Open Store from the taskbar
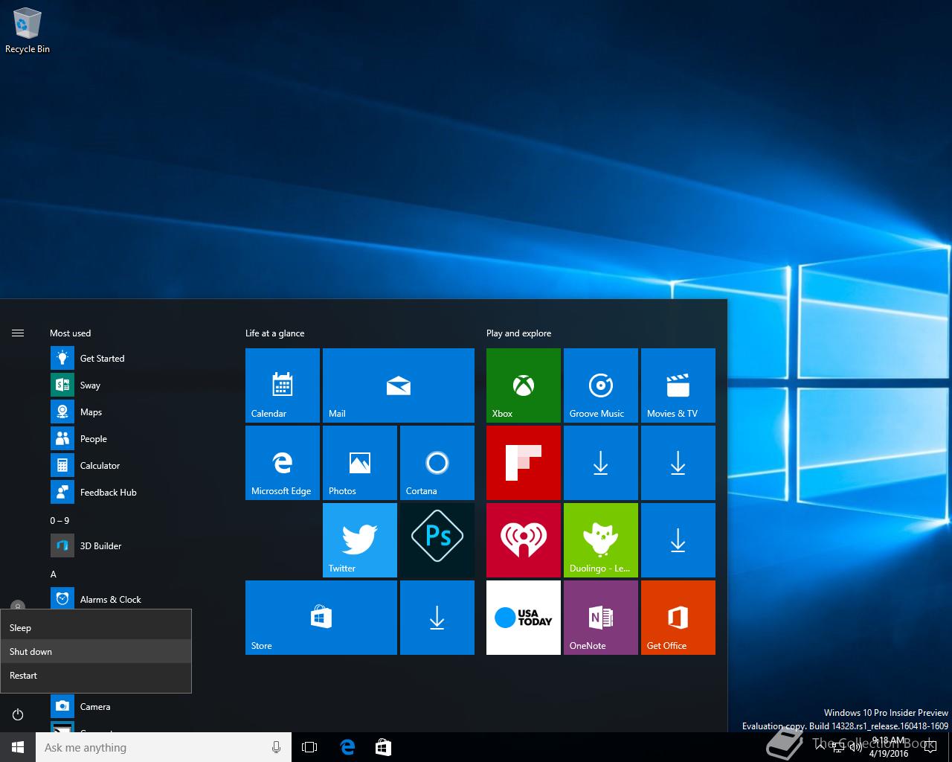 [384, 747]
